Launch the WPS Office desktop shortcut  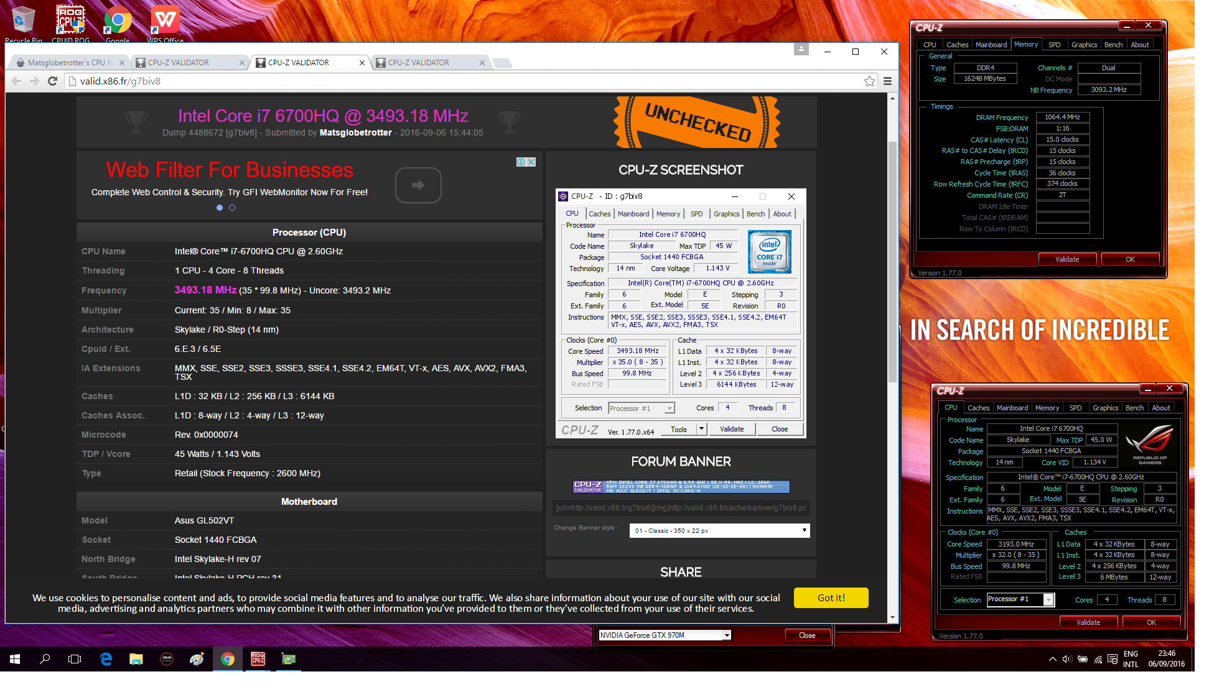pos(165,24)
